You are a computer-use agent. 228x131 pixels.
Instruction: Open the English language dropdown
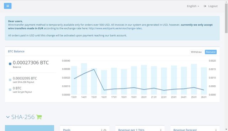tap(193, 6)
